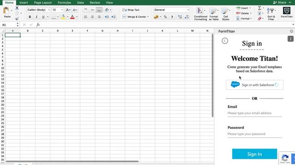Click the FormTitan ribbon icon
Image resolution: width=295 pixels, height=165 pixels.
coord(287,12)
